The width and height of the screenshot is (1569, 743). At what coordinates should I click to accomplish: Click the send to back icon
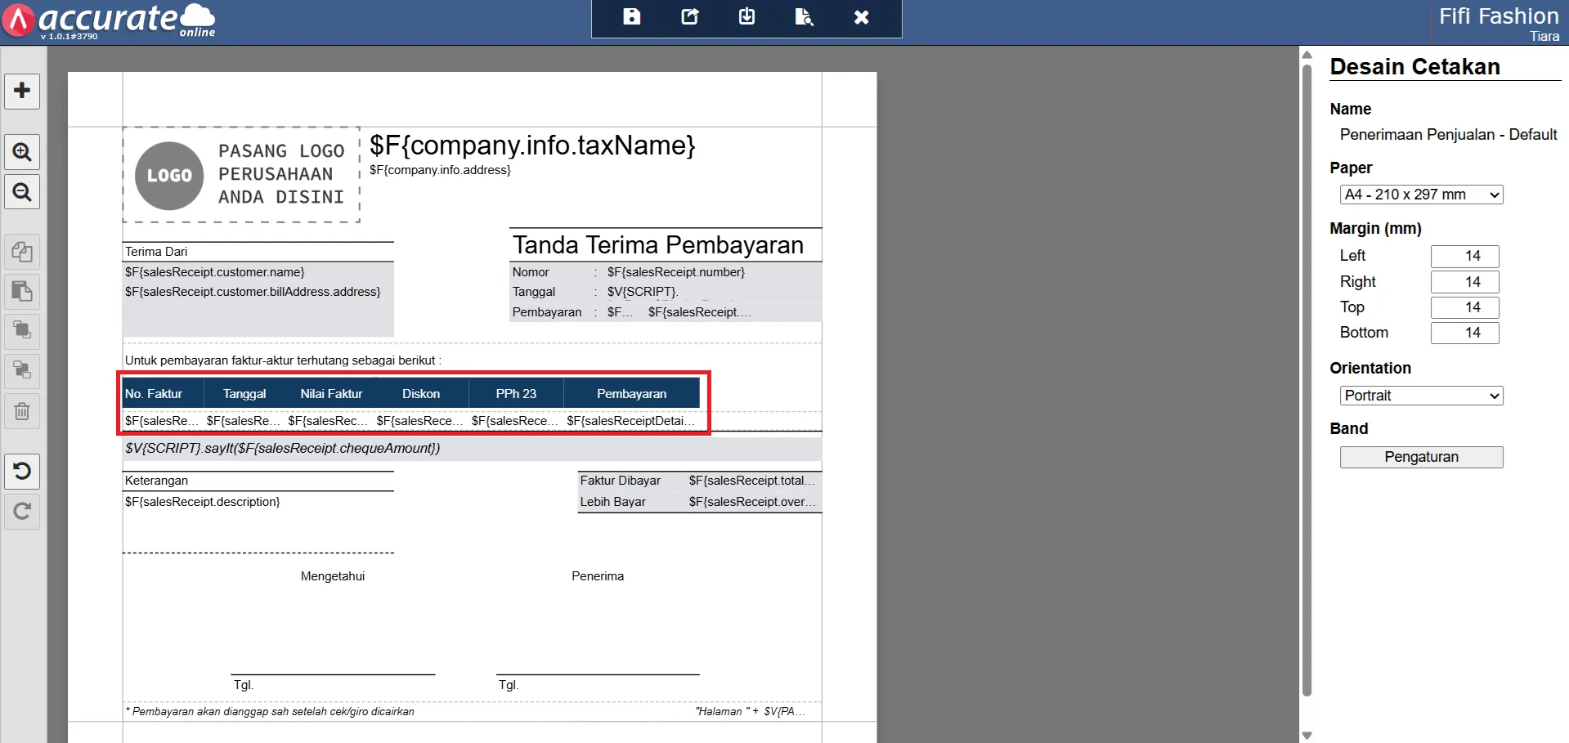(x=22, y=371)
